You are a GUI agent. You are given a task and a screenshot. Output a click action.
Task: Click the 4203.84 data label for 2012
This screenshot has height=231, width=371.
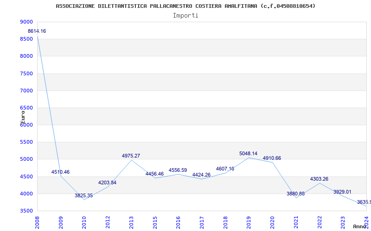pos(108,182)
